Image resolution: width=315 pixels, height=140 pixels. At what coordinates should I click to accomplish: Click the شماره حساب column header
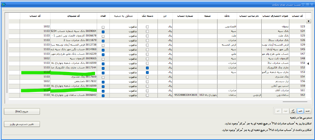(185, 16)
